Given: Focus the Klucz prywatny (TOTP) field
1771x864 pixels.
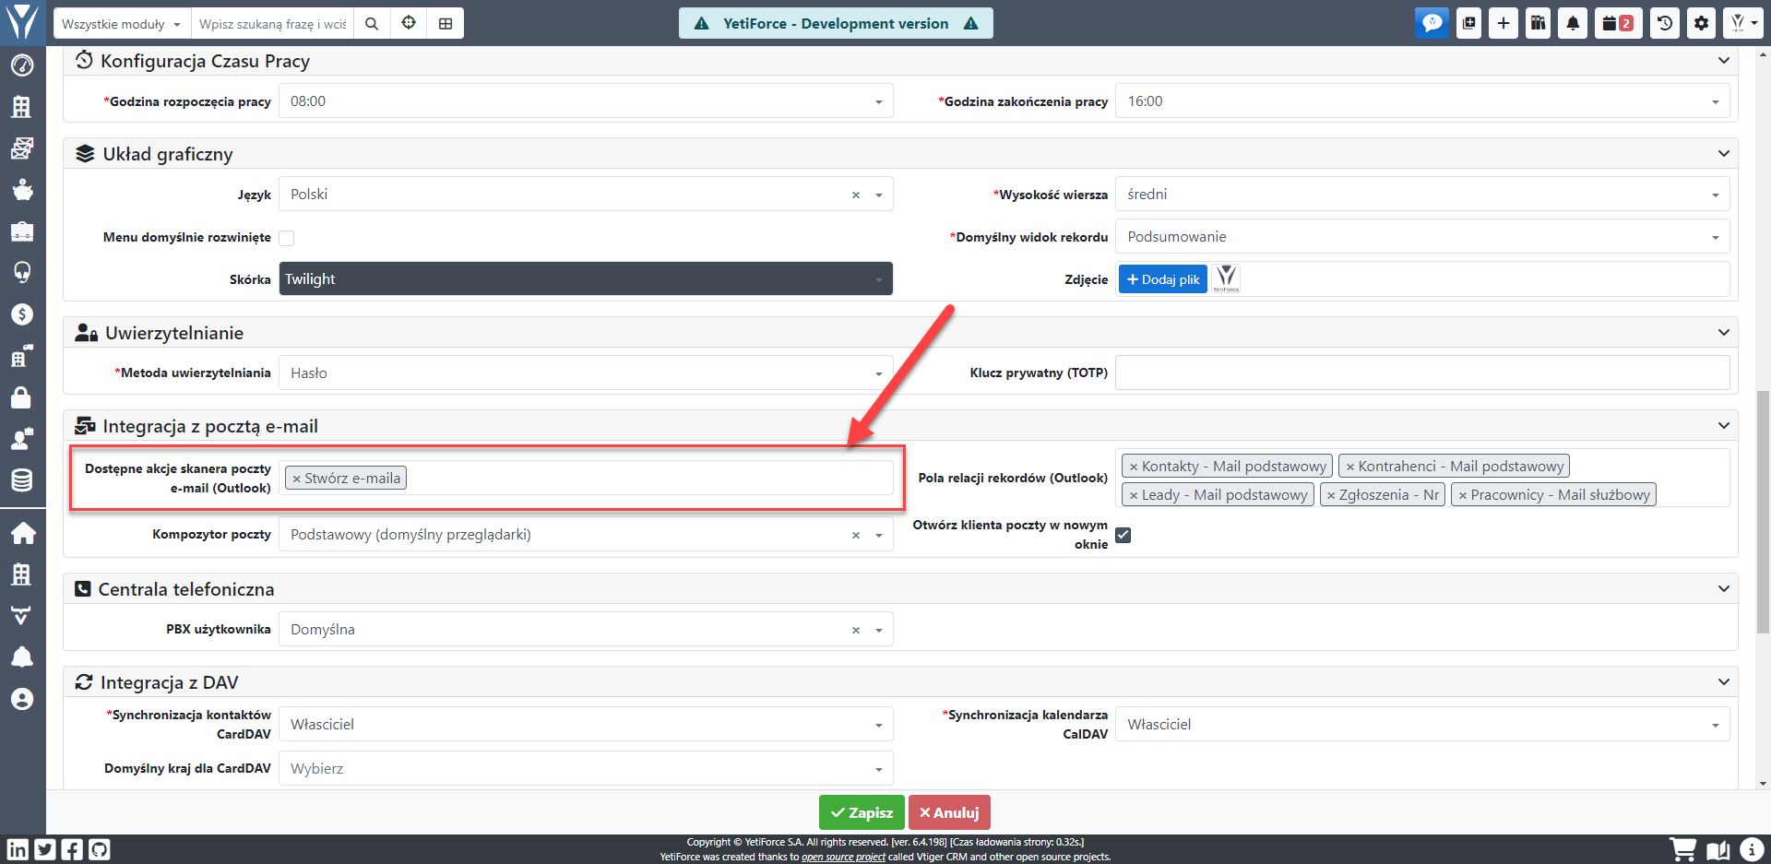Looking at the screenshot, I should coord(1422,373).
